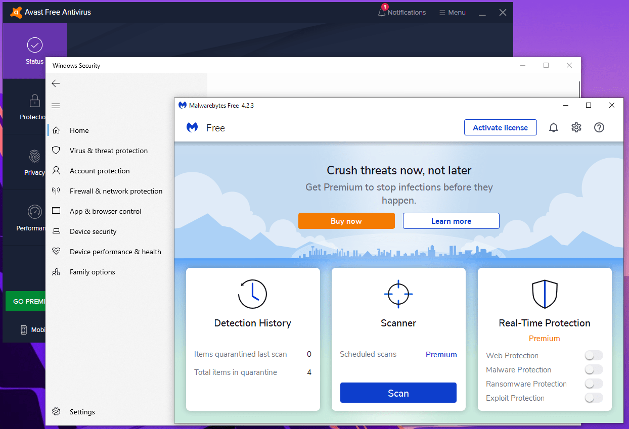Click the Avast Status checkmark icon
The image size is (629, 429).
(35, 45)
